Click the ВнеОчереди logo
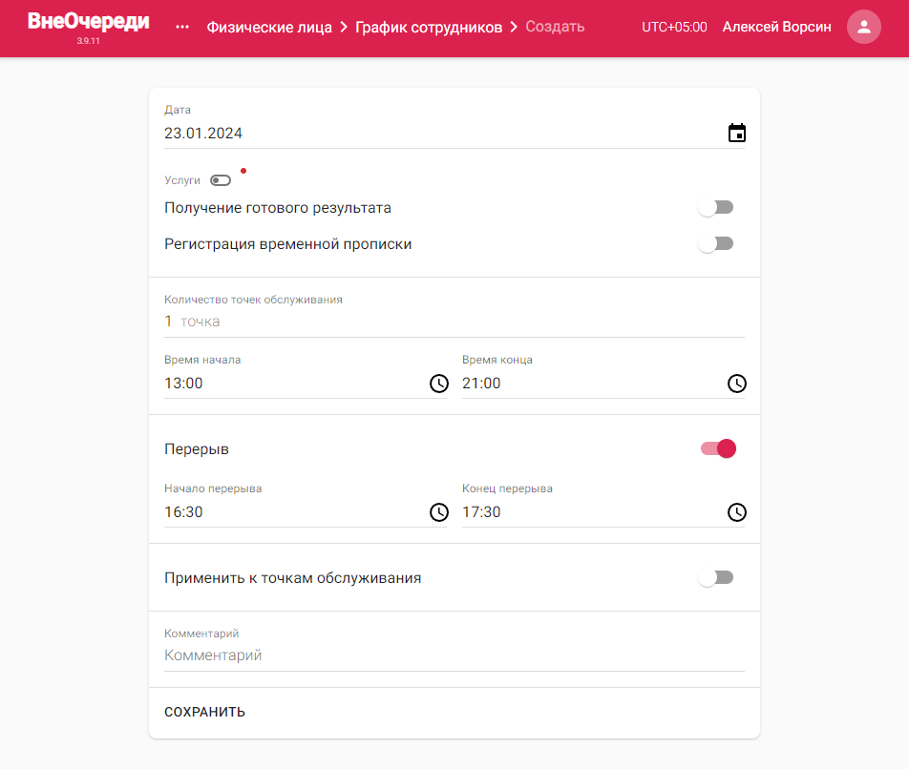 [88, 21]
